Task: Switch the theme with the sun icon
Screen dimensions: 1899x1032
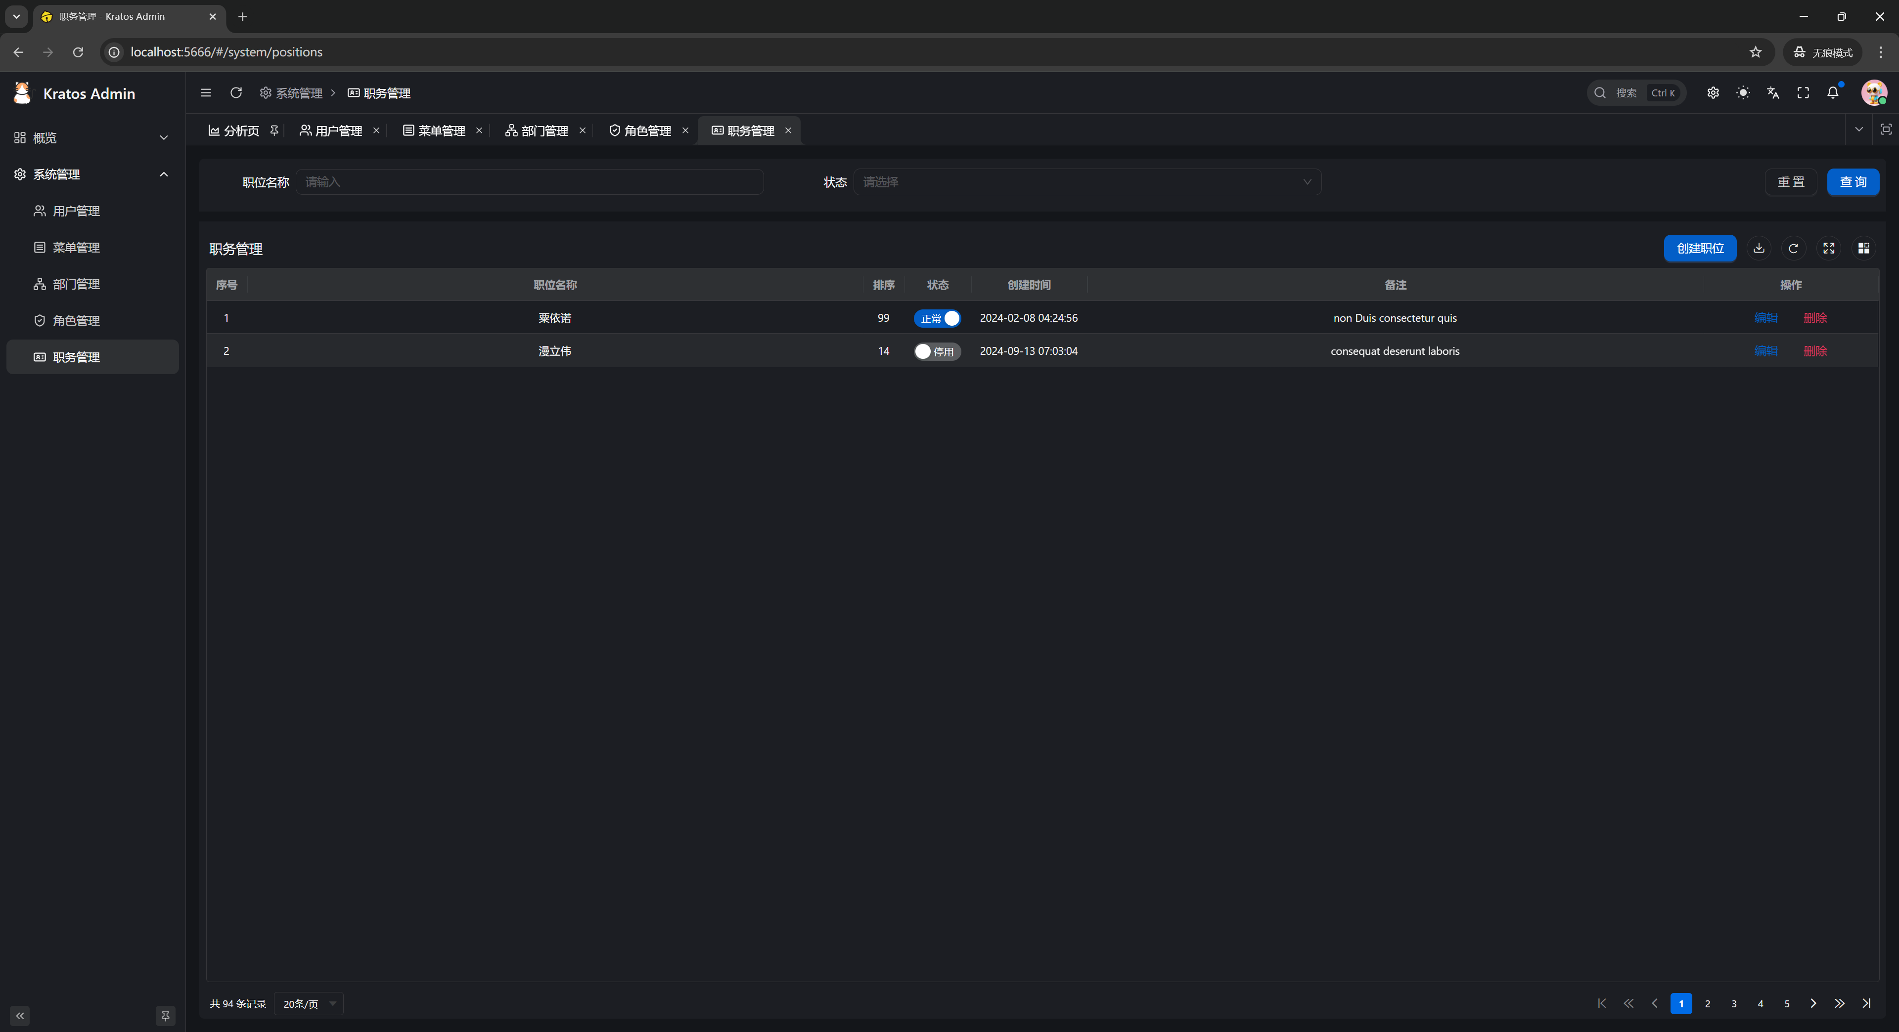Action: [x=1743, y=93]
